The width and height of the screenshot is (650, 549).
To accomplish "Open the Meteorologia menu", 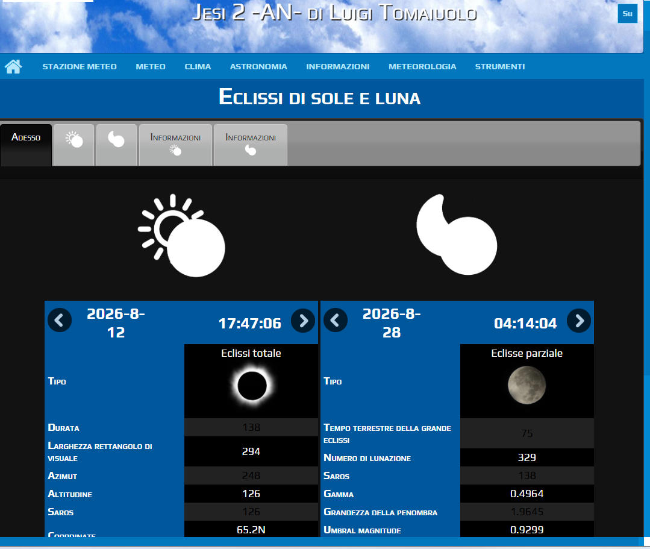I will click(422, 67).
